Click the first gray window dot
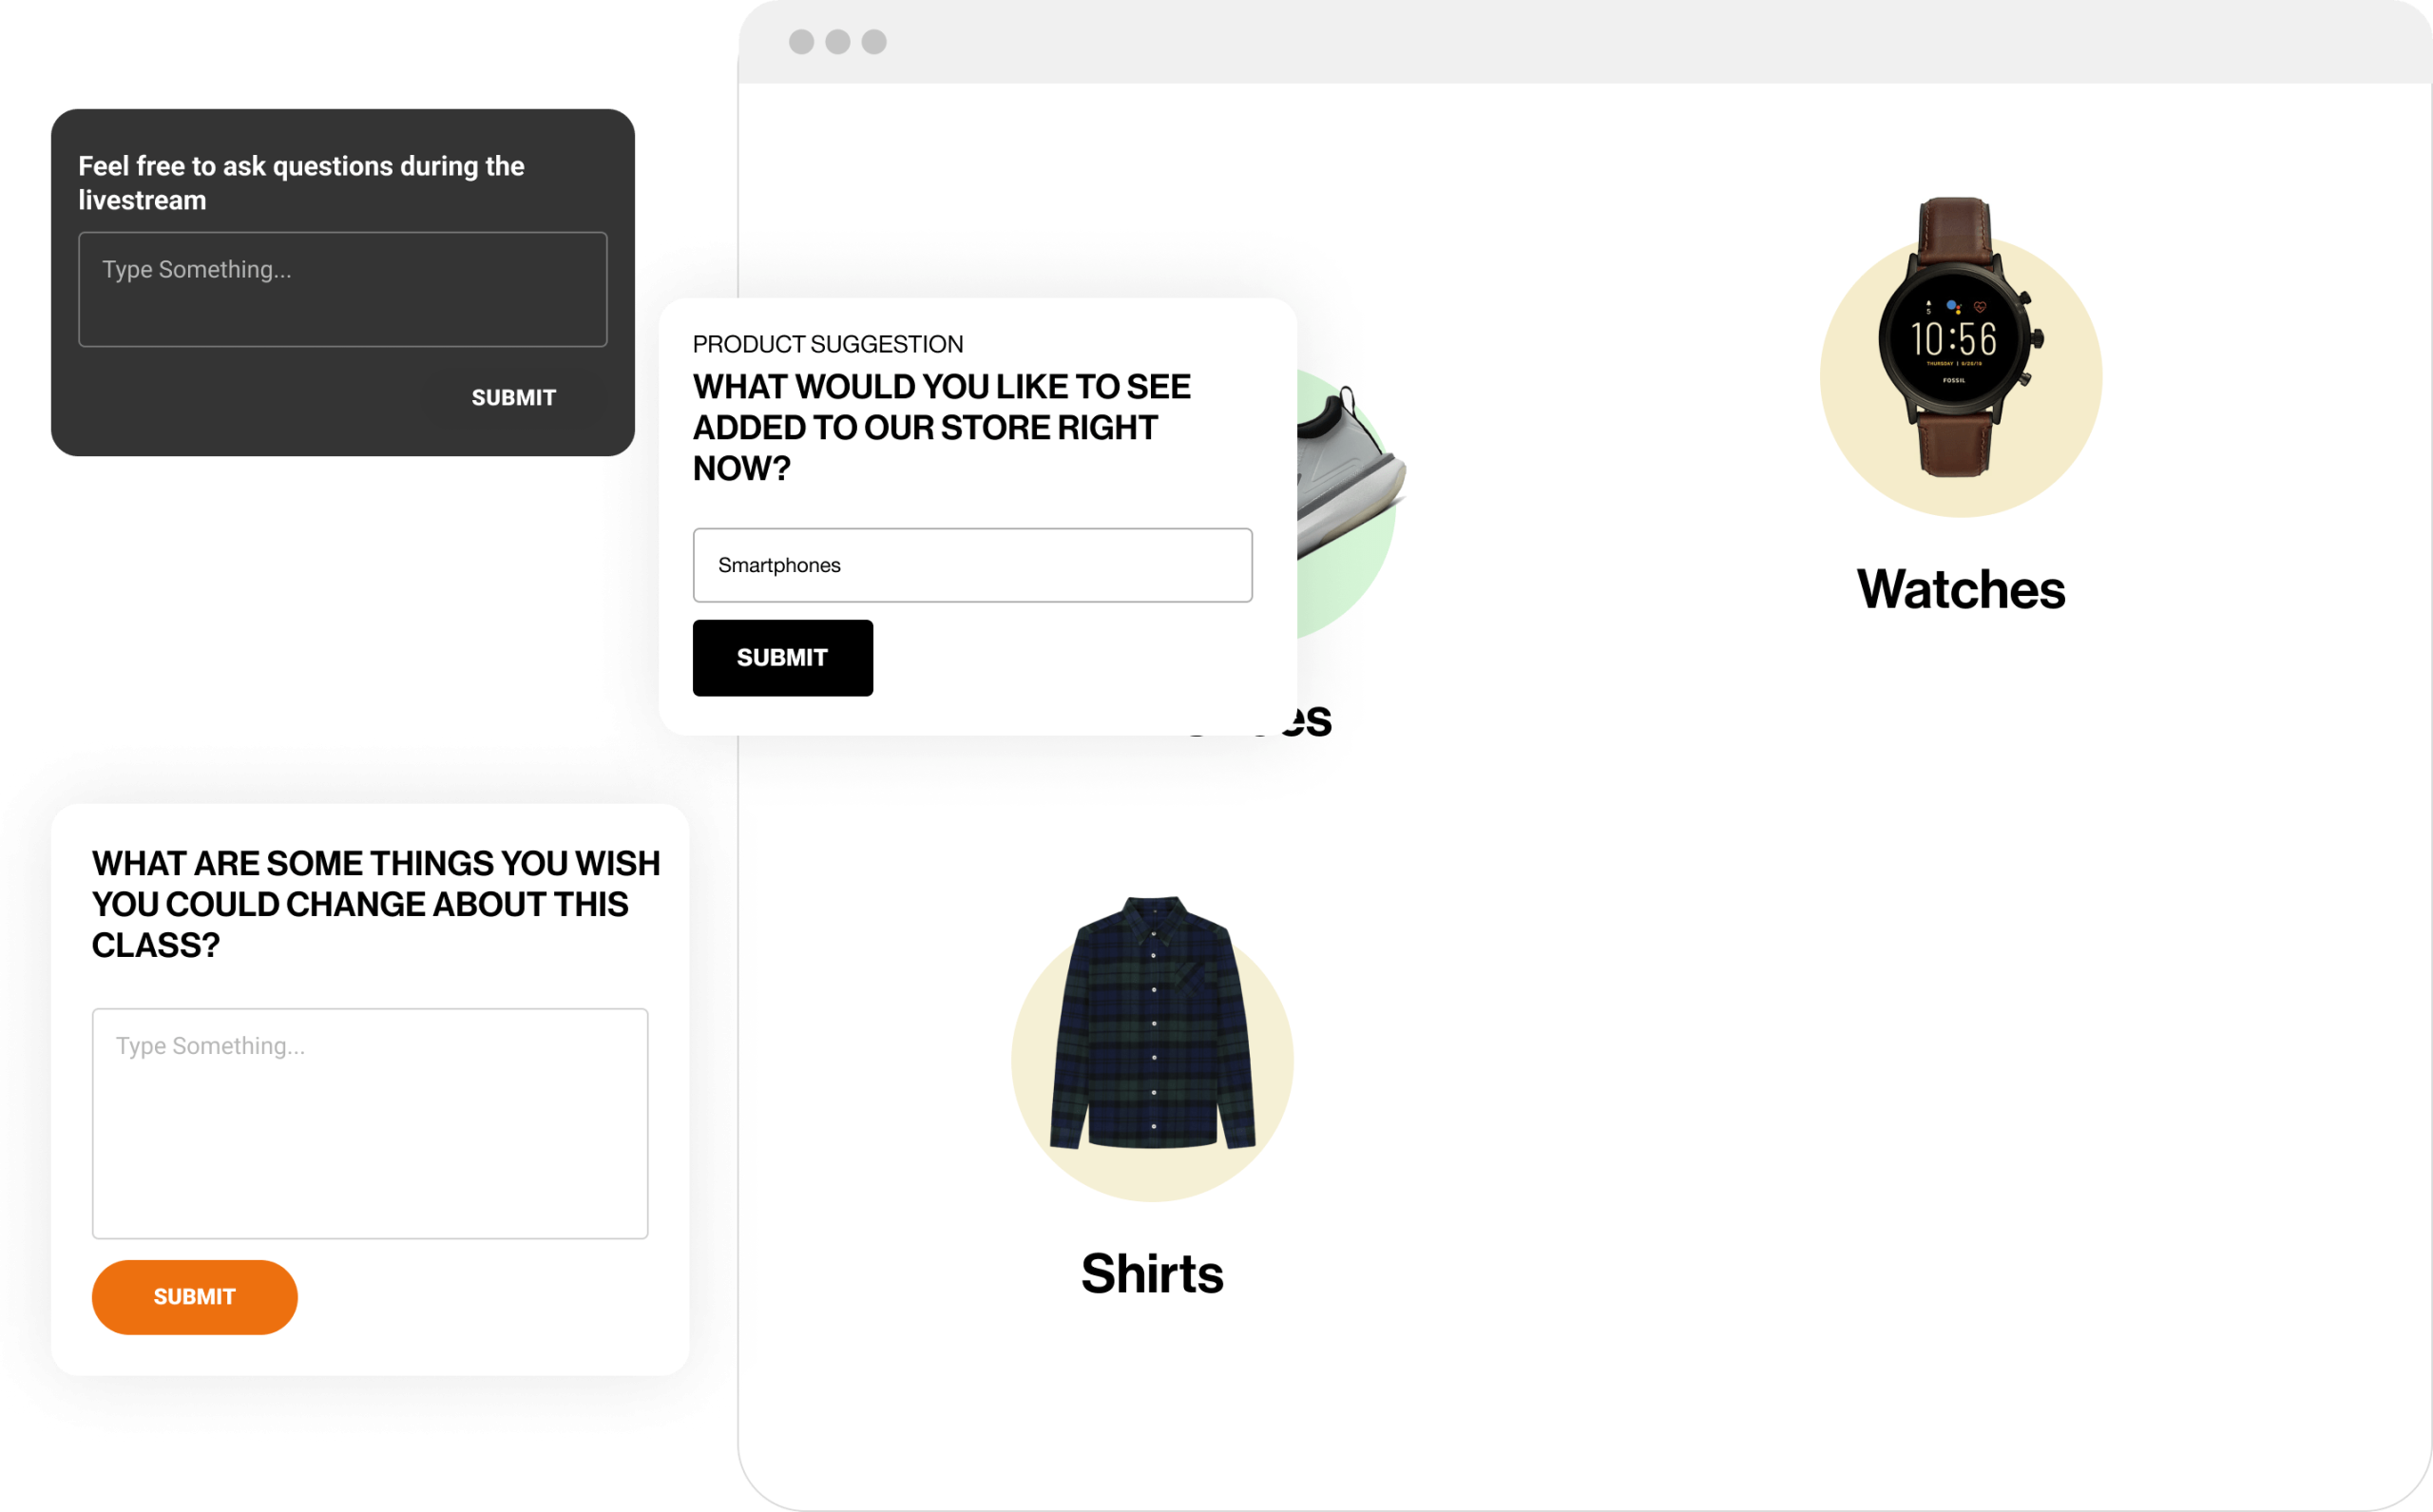The width and height of the screenshot is (2433, 1512). 801,42
